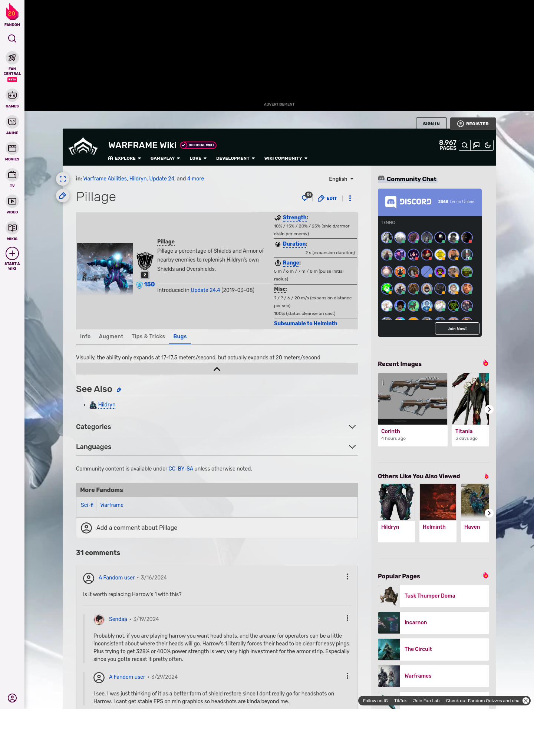Open the Sci-fi fandom link
Image resolution: width=534 pixels, height=741 pixels.
click(87, 505)
